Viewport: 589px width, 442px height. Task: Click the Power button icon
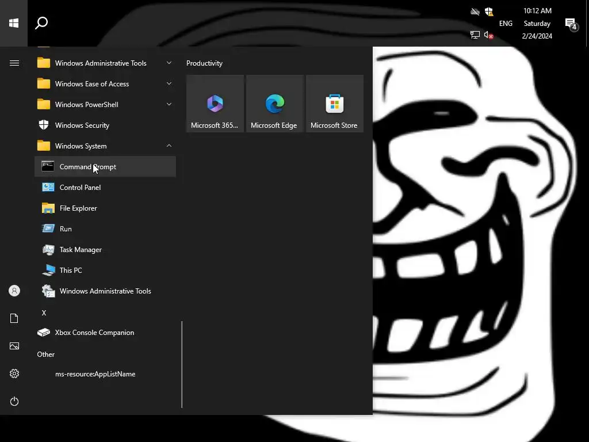(14, 401)
